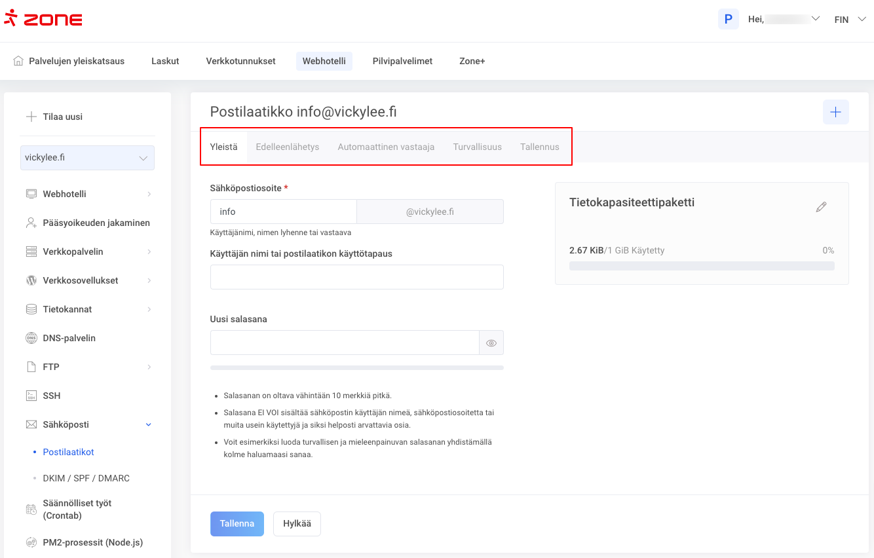The height and width of the screenshot is (558, 874).
Task: Switch to the Automaattinen vastaaja tab
Action: click(386, 147)
